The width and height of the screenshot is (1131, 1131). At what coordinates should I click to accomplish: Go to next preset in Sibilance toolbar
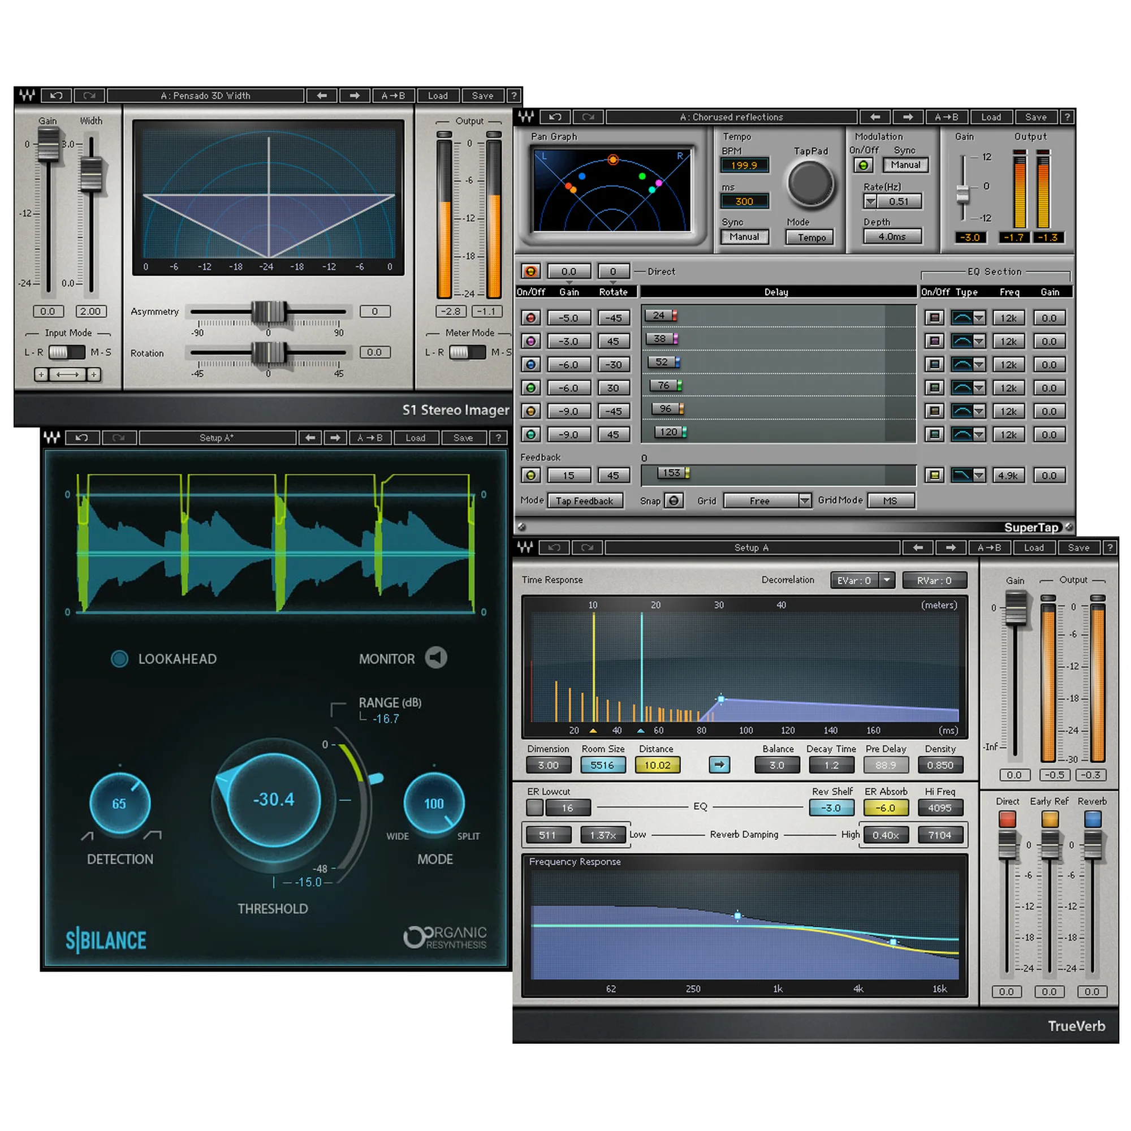(335, 438)
